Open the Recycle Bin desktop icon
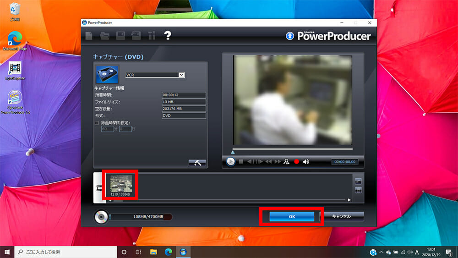 point(15,12)
